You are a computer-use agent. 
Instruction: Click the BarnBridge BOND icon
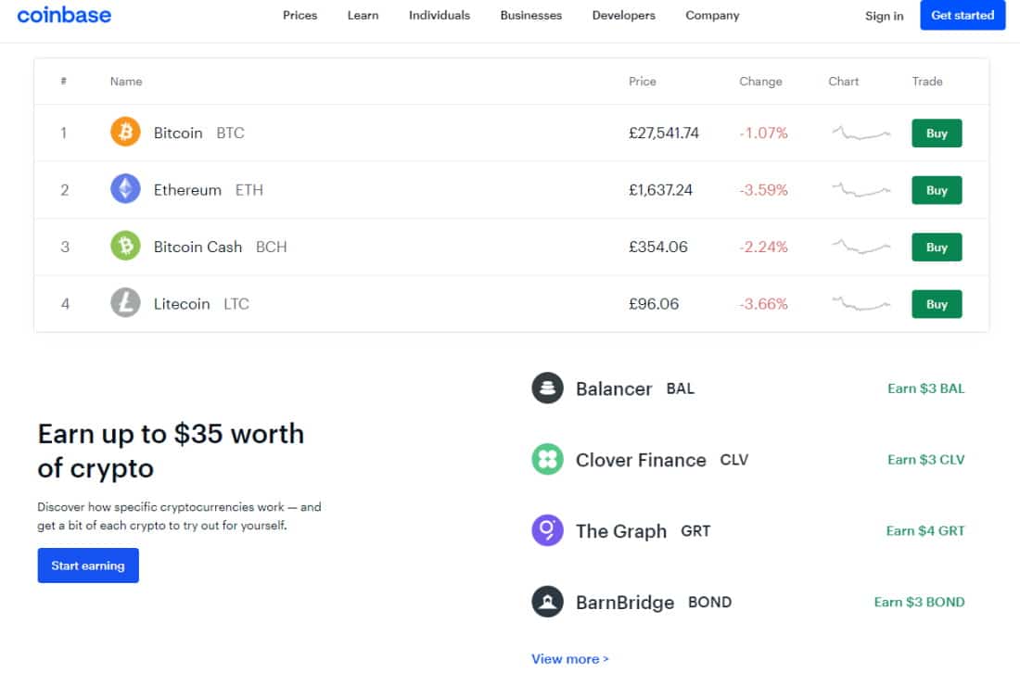pos(547,601)
